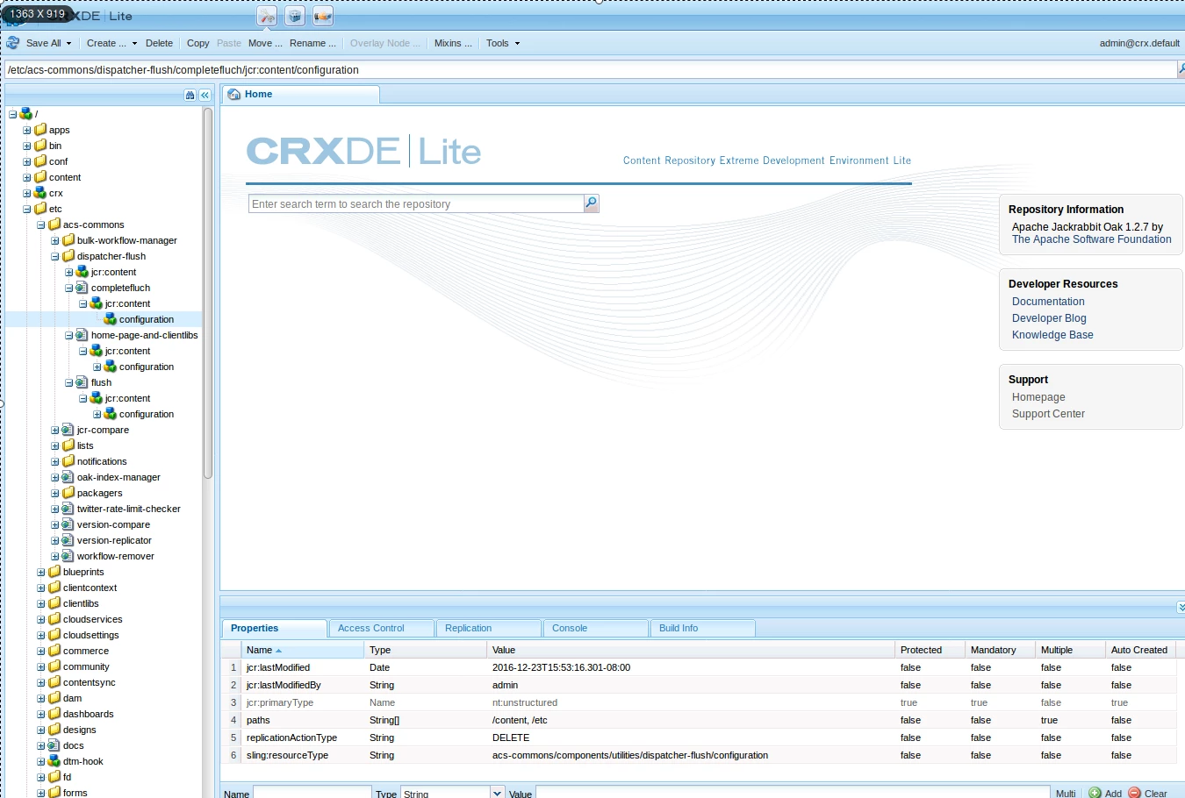Click the oak-index-manager page icon
Viewport: 1185px width, 798px height.
[x=68, y=477]
